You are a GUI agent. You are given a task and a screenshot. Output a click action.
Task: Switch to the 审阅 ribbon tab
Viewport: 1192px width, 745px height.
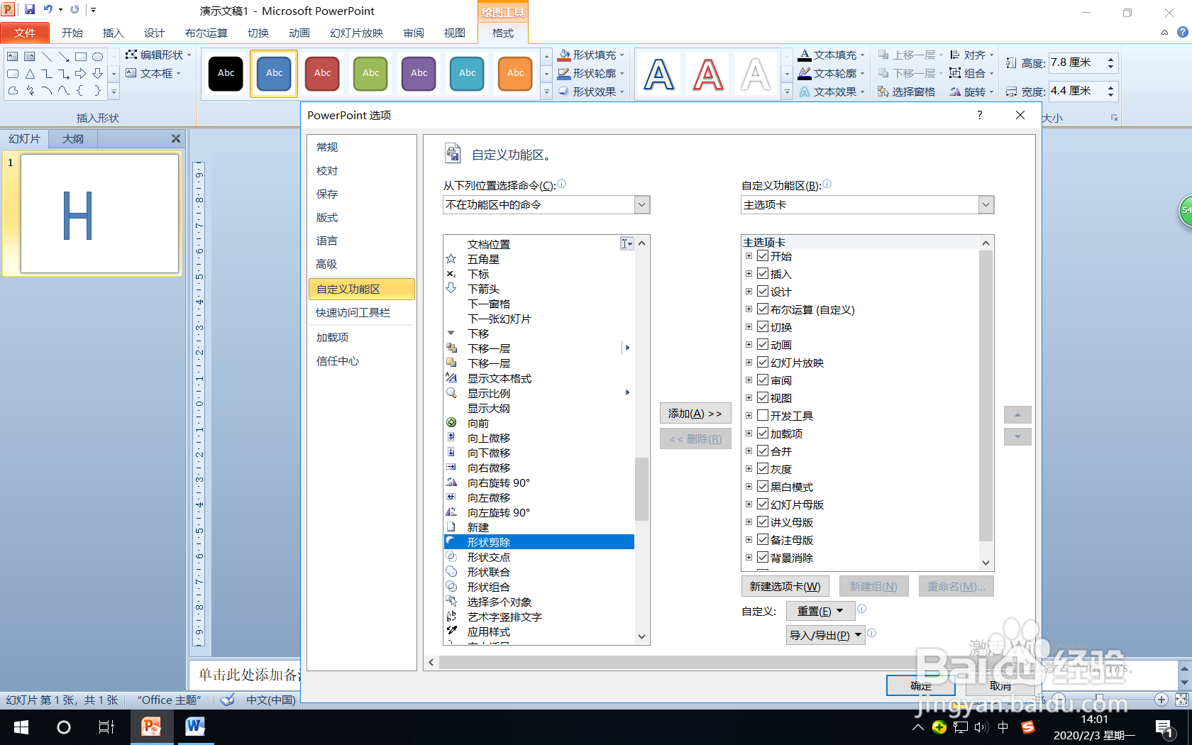tap(412, 33)
